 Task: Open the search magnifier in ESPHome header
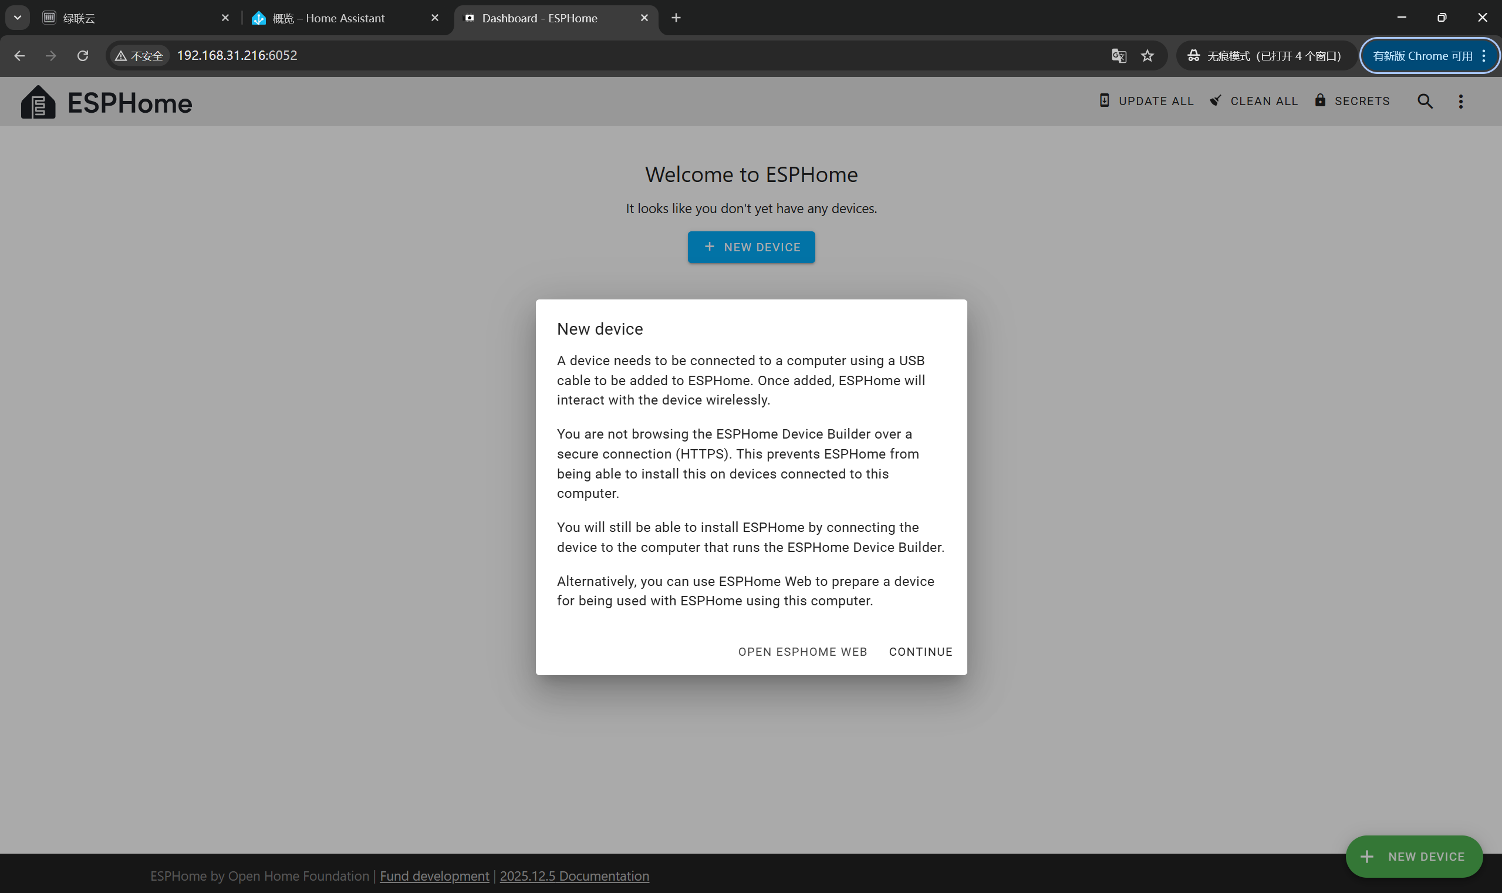[x=1425, y=101]
